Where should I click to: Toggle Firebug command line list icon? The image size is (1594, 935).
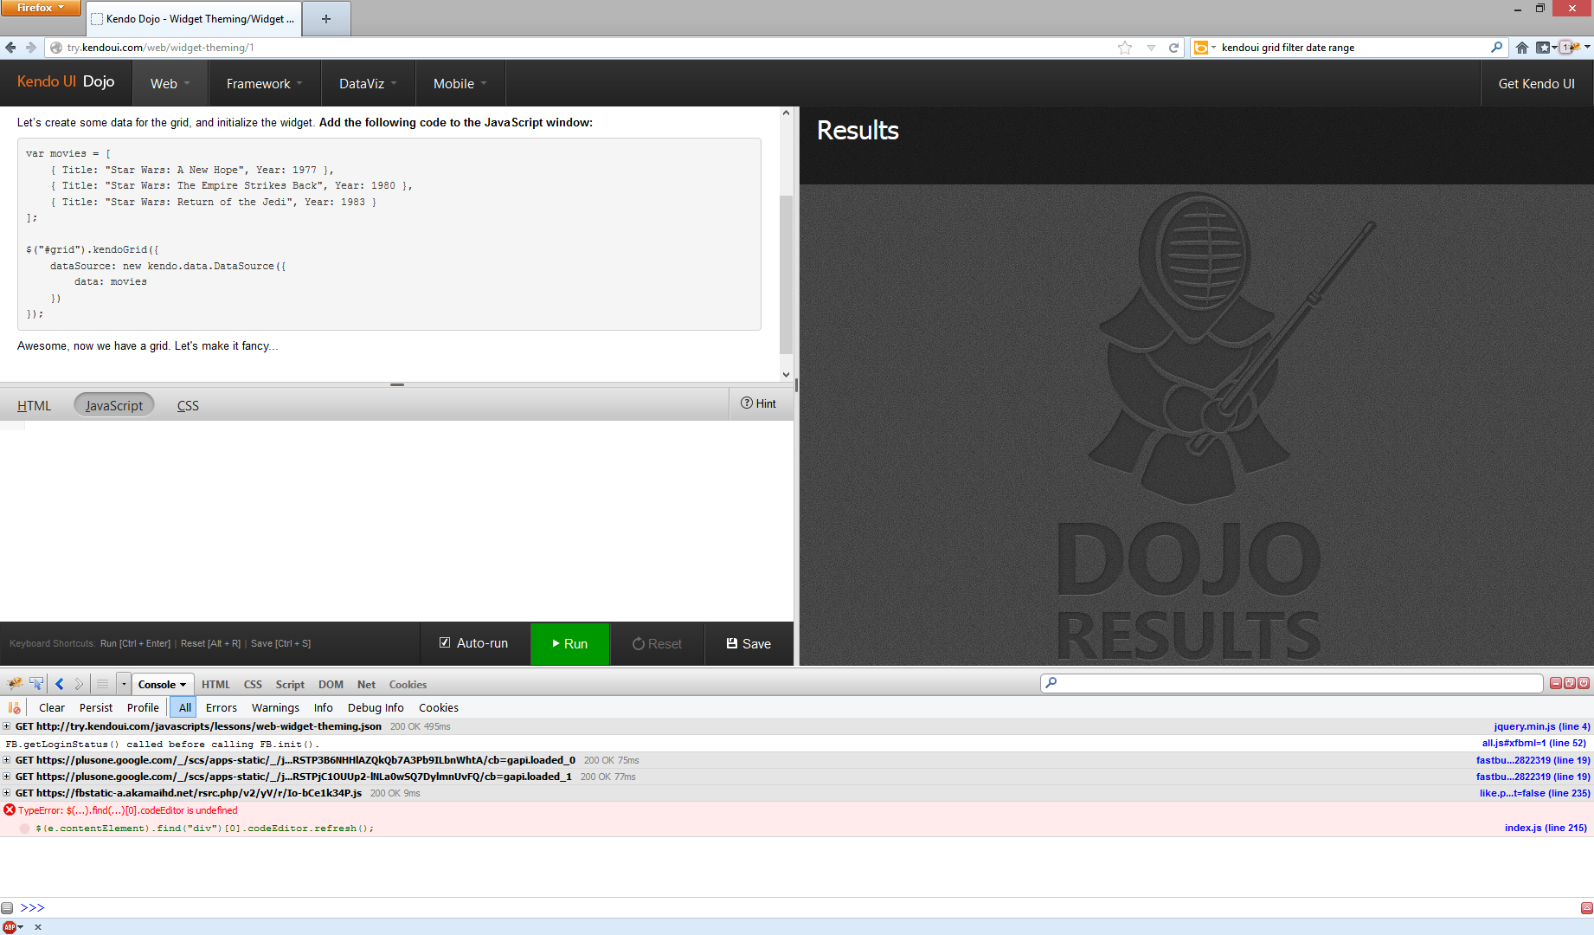(102, 684)
